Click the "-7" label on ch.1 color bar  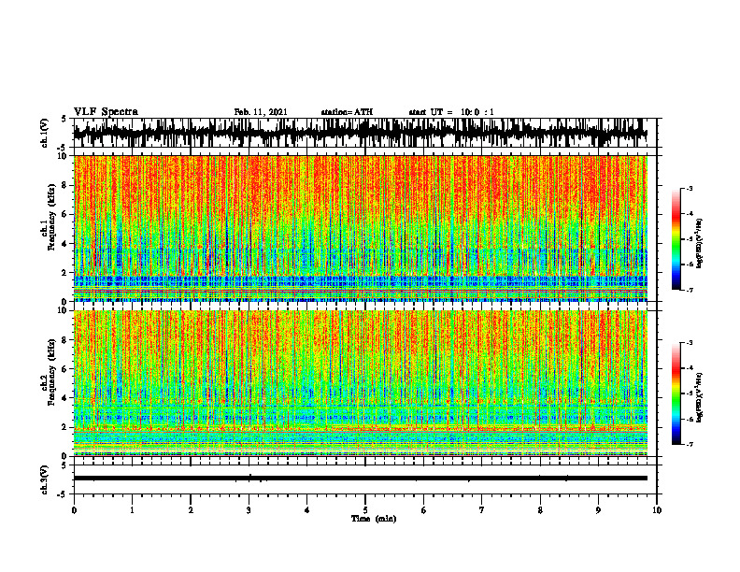[690, 290]
